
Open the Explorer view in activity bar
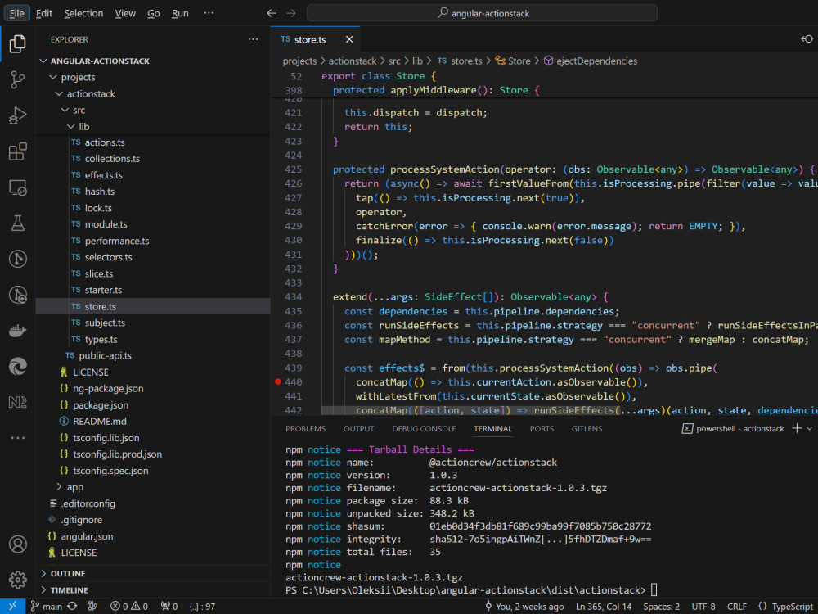pyautogui.click(x=18, y=44)
